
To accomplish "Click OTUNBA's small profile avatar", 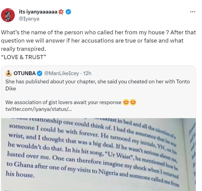I will coord(9,73).
